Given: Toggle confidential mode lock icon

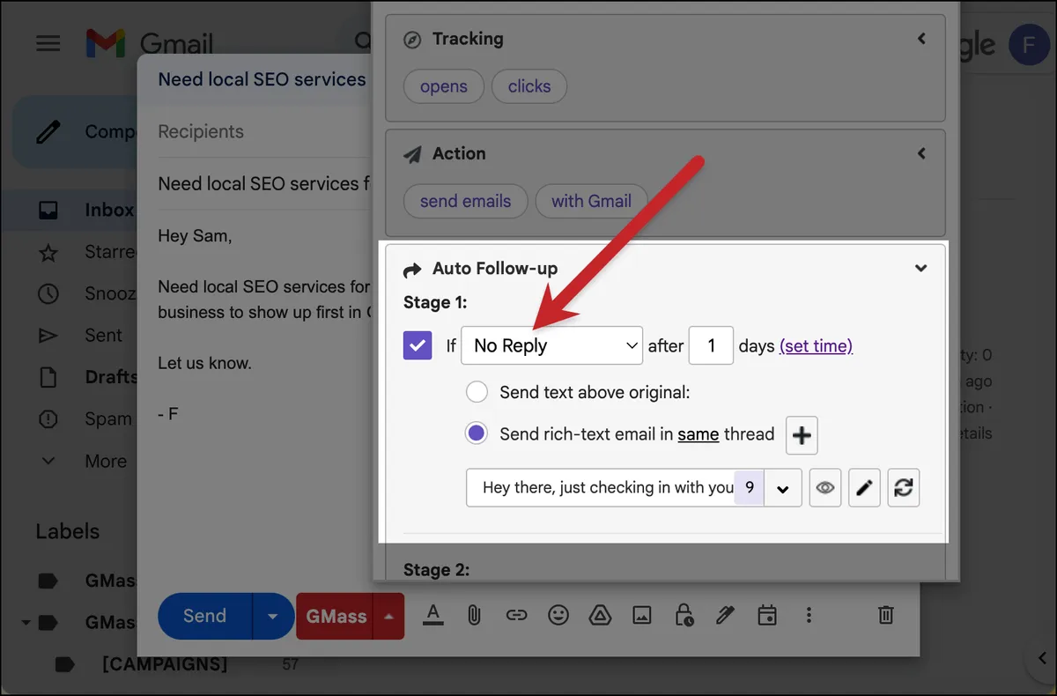Looking at the screenshot, I should (x=684, y=615).
